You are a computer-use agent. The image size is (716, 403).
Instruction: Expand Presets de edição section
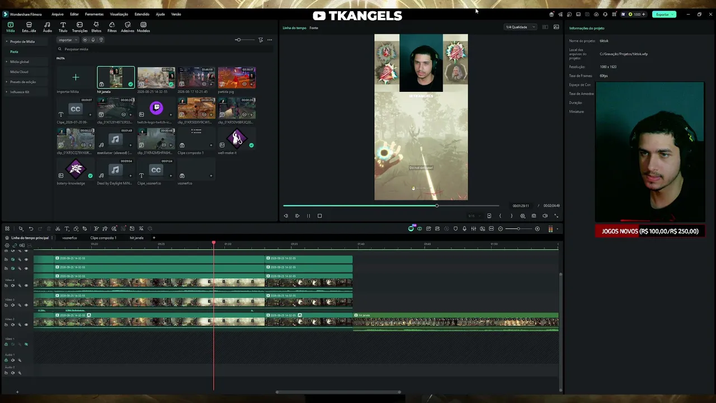coord(7,82)
